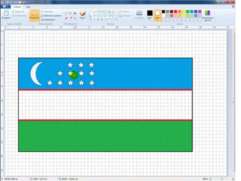Select the Eraser tool
The height and width of the screenshot is (181, 241).
pyautogui.click(x=66, y=18)
